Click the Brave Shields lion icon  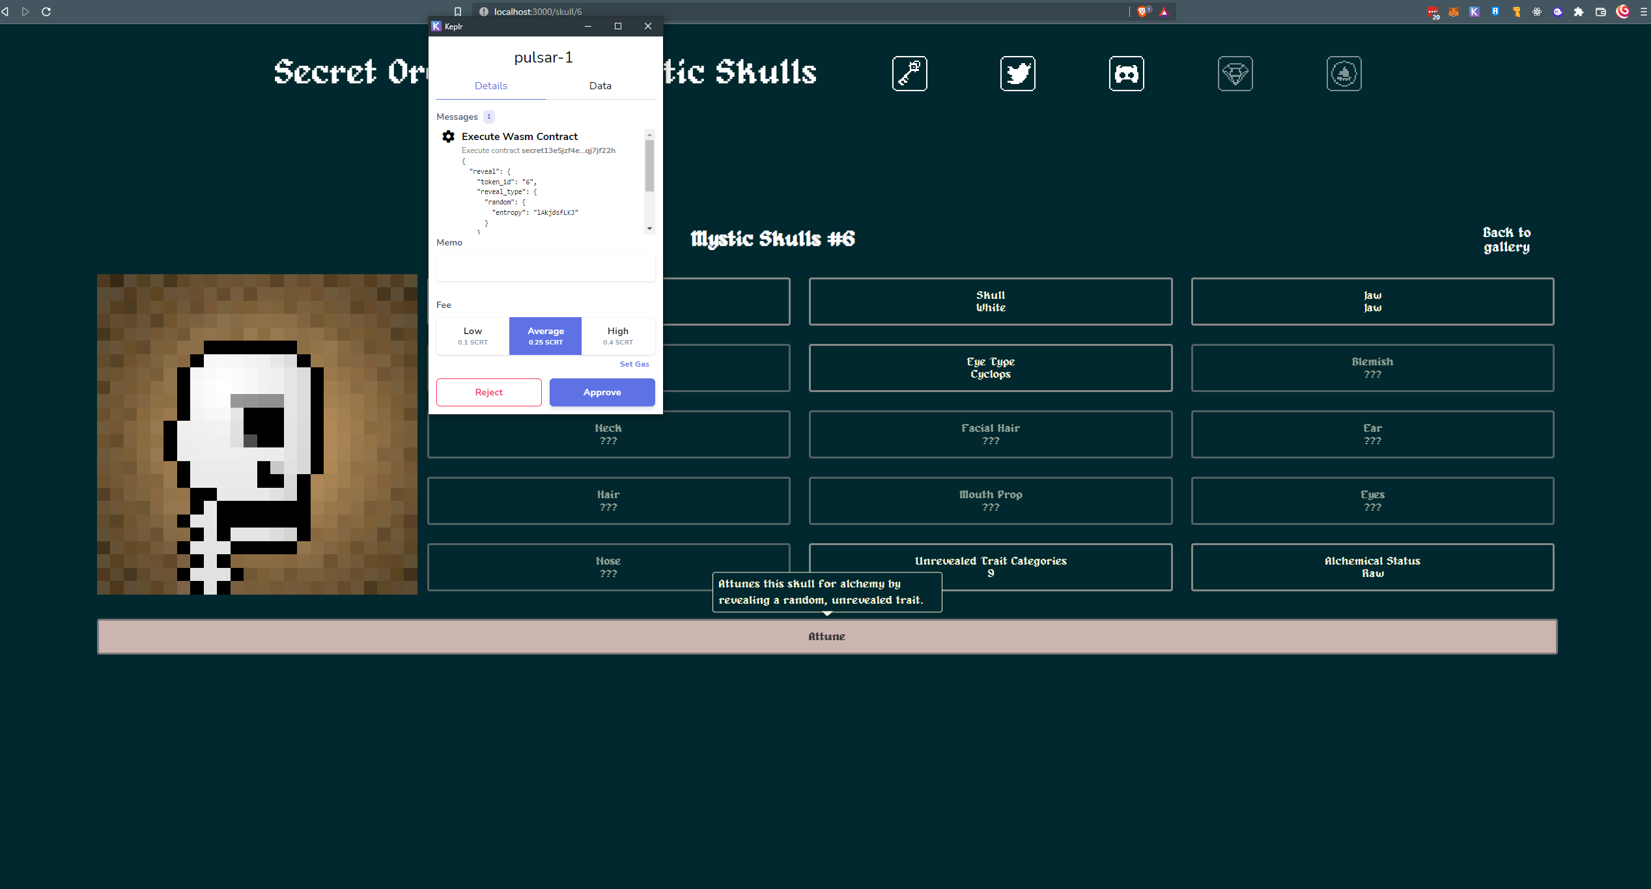pyautogui.click(x=1142, y=12)
